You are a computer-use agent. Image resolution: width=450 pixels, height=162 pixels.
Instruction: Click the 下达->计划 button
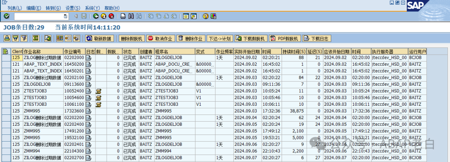click(220, 38)
